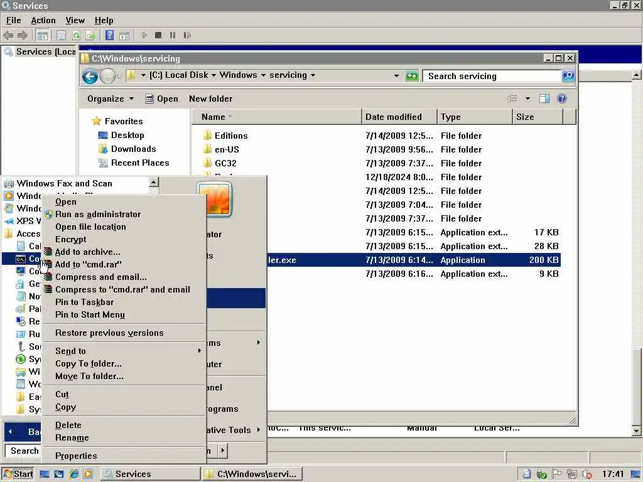Choose Restore previous versions
The image size is (643, 482).
coord(124,333)
